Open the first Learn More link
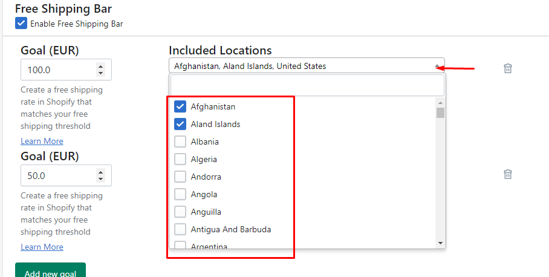Viewport: 549px width, 277px height. click(42, 141)
